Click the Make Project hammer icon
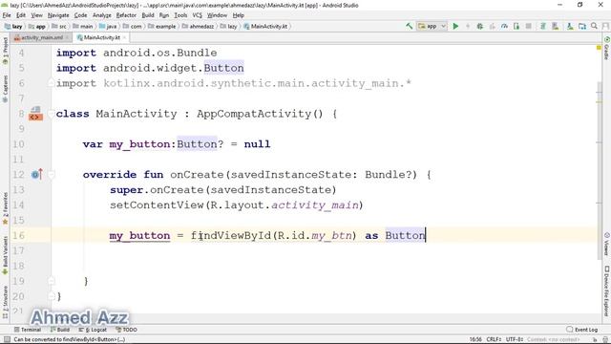Image resolution: width=611 pixels, height=344 pixels. coord(410,26)
